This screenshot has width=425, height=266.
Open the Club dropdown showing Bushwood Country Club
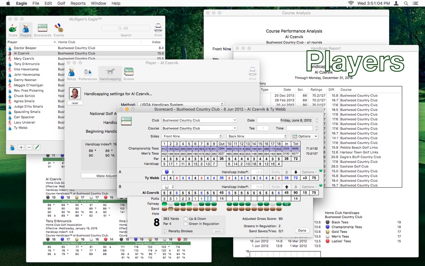[199, 120]
